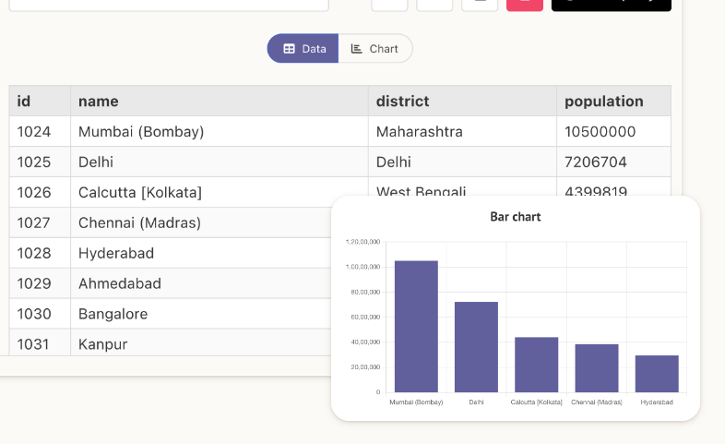The height and width of the screenshot is (444, 725).
Task: Focus the text input field at top
Action: tap(169, 5)
